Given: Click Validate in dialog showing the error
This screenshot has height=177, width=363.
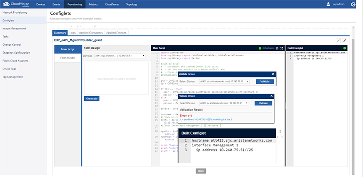Looking at the screenshot, I should [x=263, y=103].
